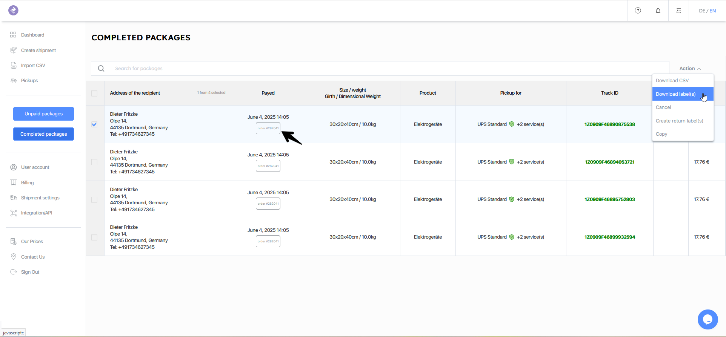Click insurance shield icon for track 1Z0909F46890875538

coord(512,124)
